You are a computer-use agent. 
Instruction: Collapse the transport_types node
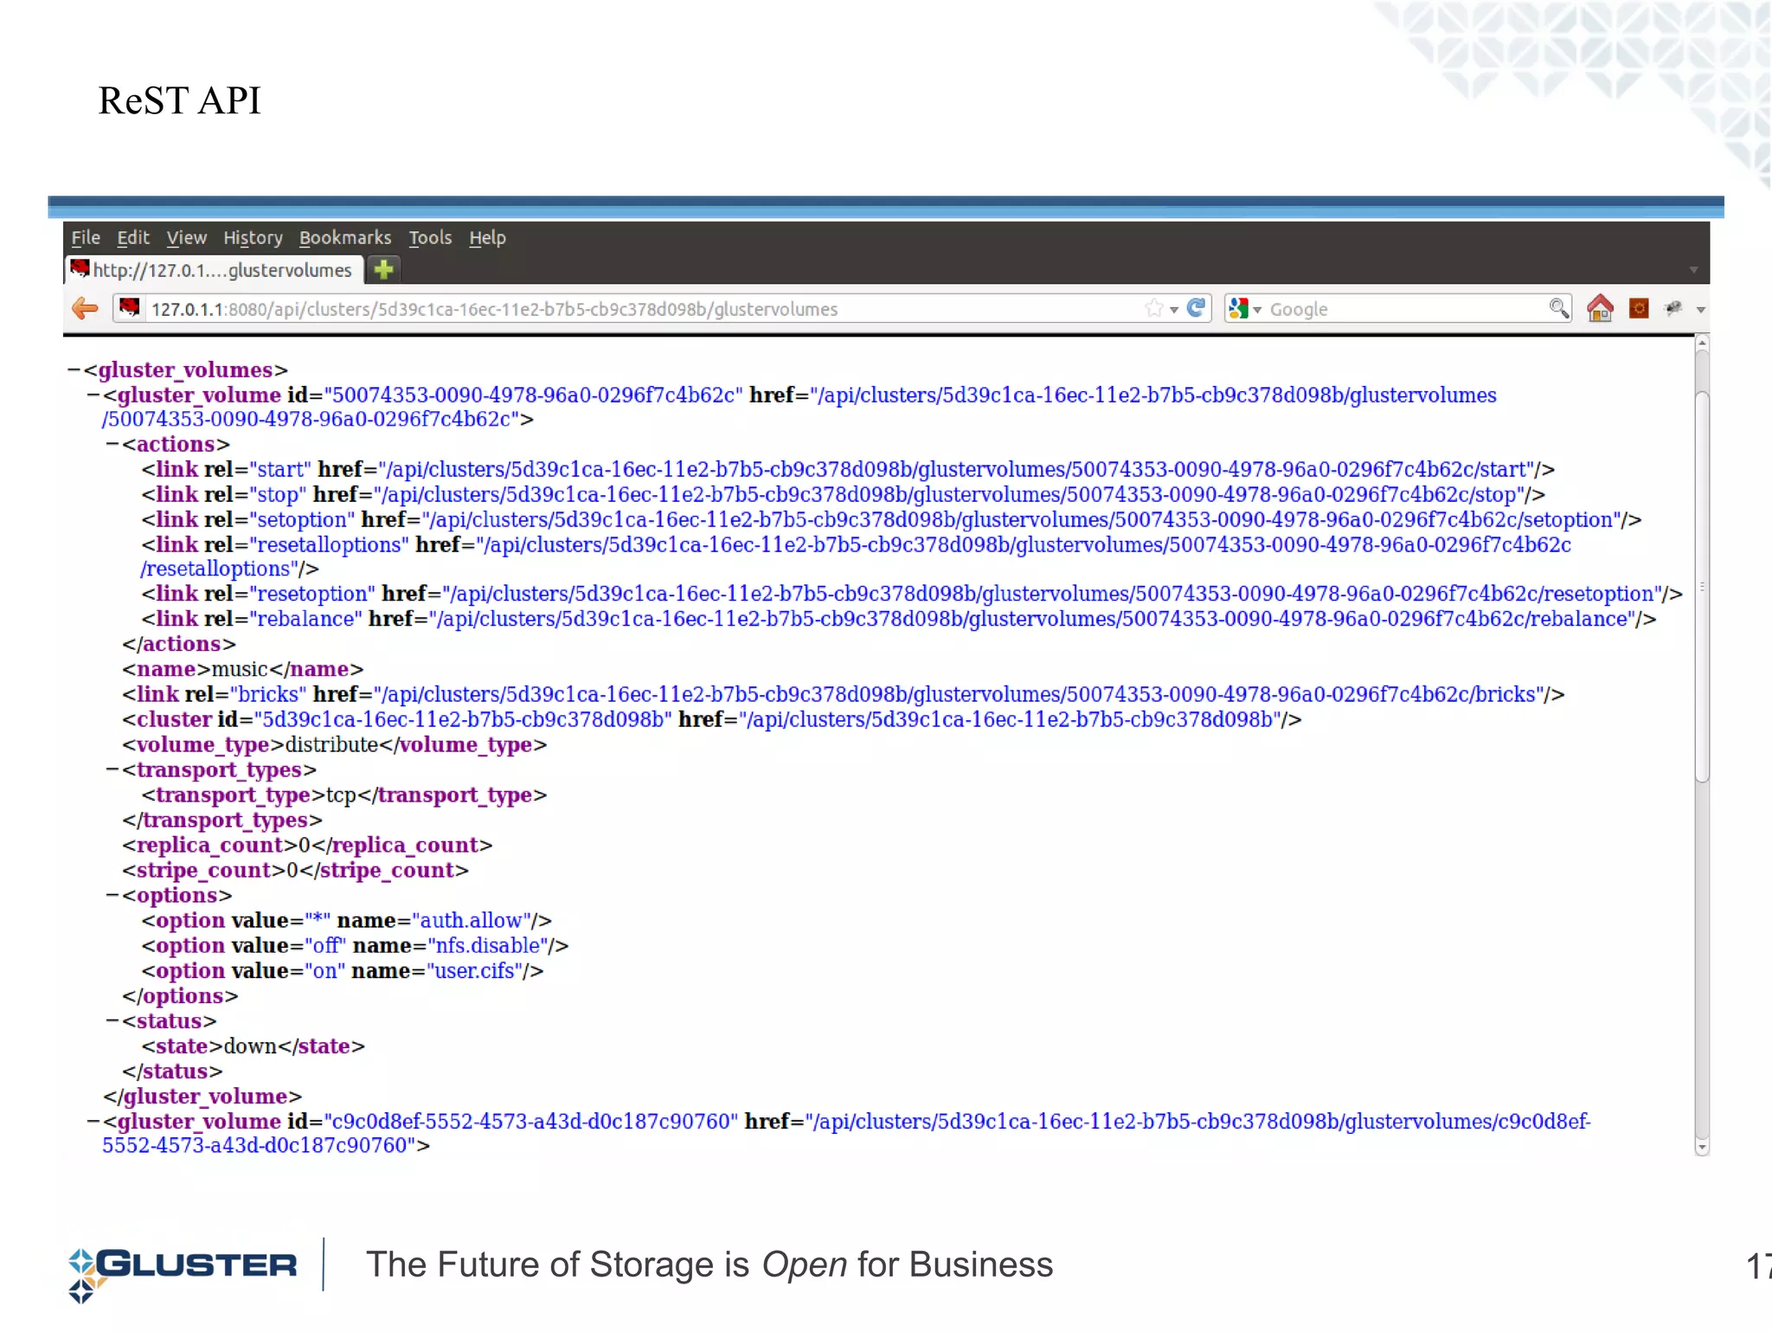click(x=112, y=770)
